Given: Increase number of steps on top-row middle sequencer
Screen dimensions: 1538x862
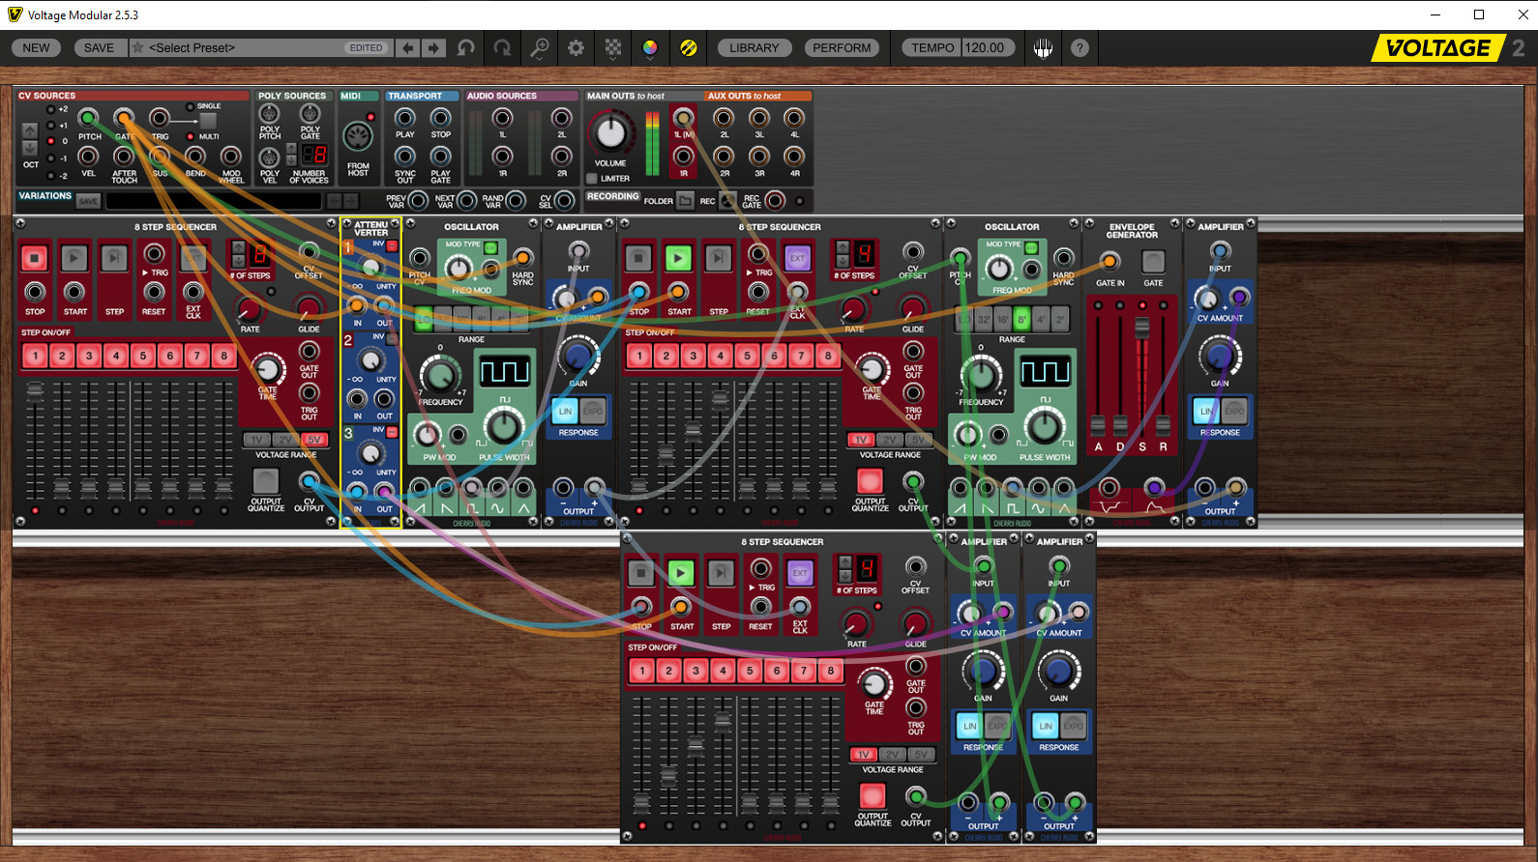Looking at the screenshot, I should pos(842,248).
